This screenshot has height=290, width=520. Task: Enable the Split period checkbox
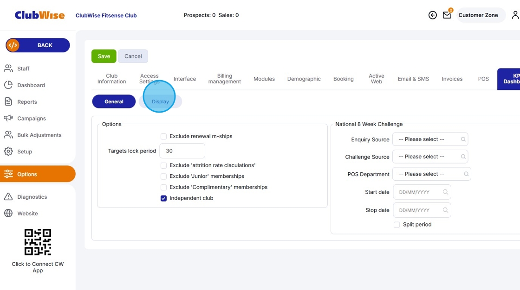(396, 225)
